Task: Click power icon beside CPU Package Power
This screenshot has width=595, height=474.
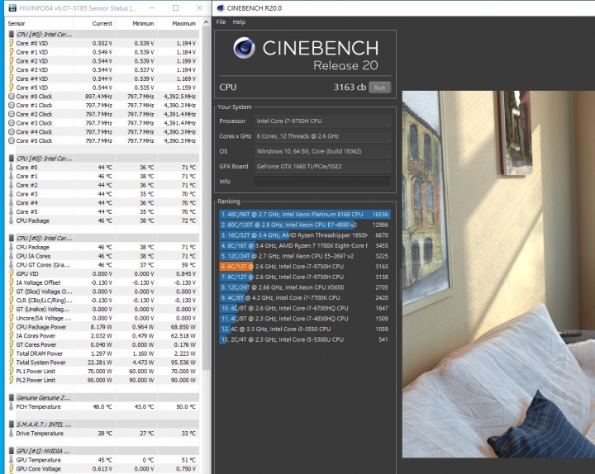Action: point(12,327)
